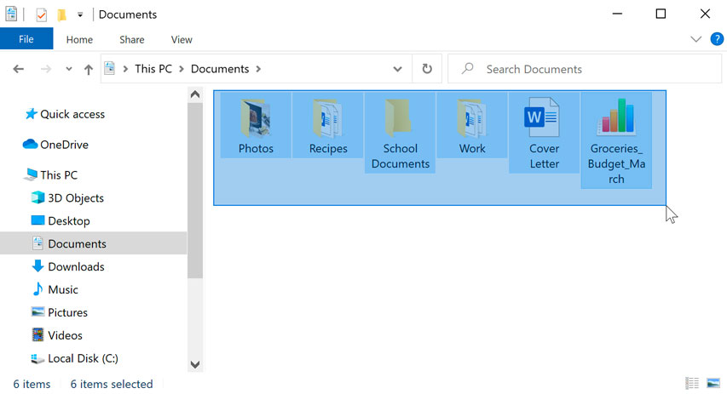
Task: Go up one folder level
Action: pyautogui.click(x=88, y=70)
